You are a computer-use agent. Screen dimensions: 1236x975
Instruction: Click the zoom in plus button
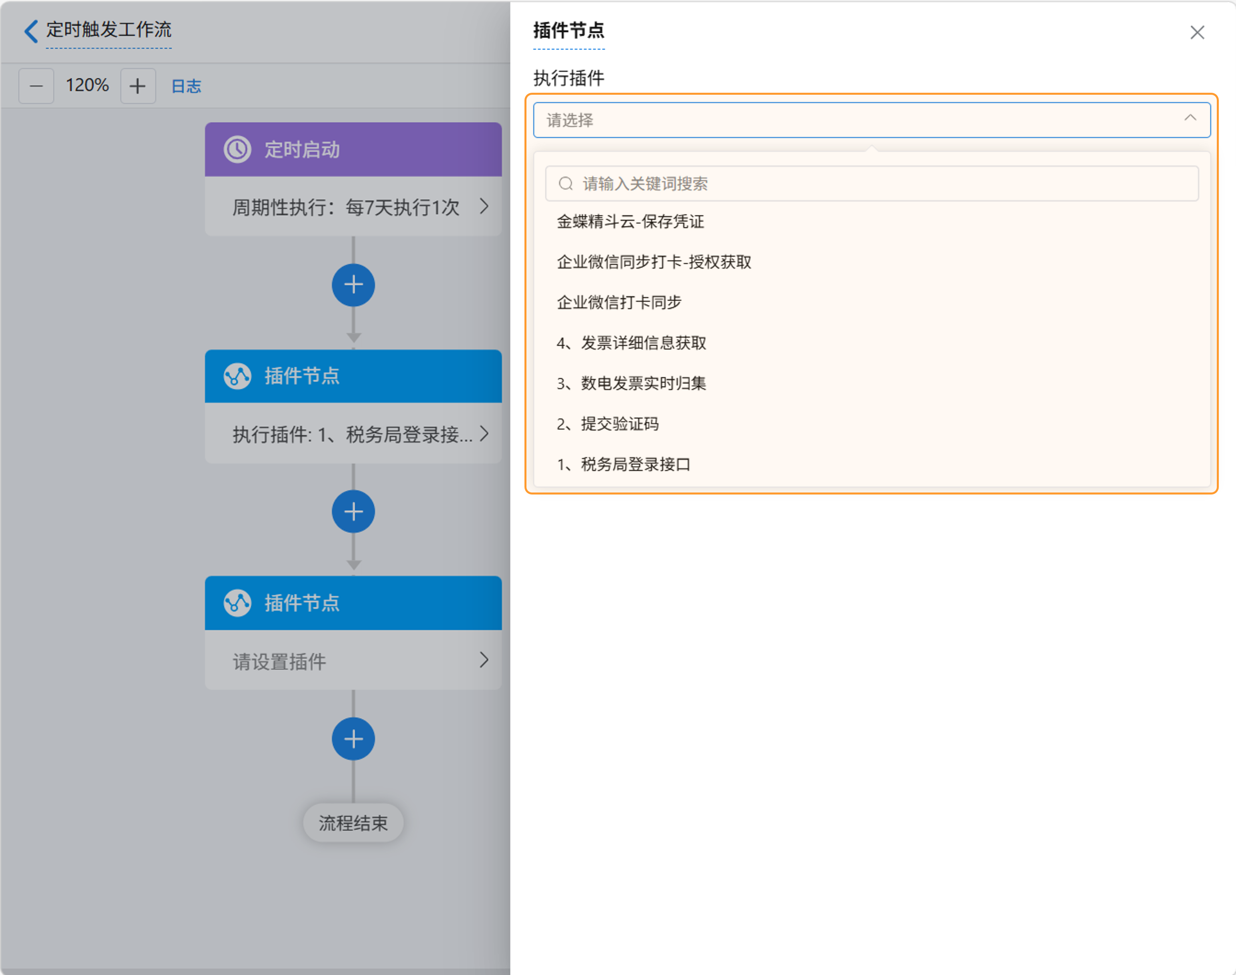click(138, 86)
